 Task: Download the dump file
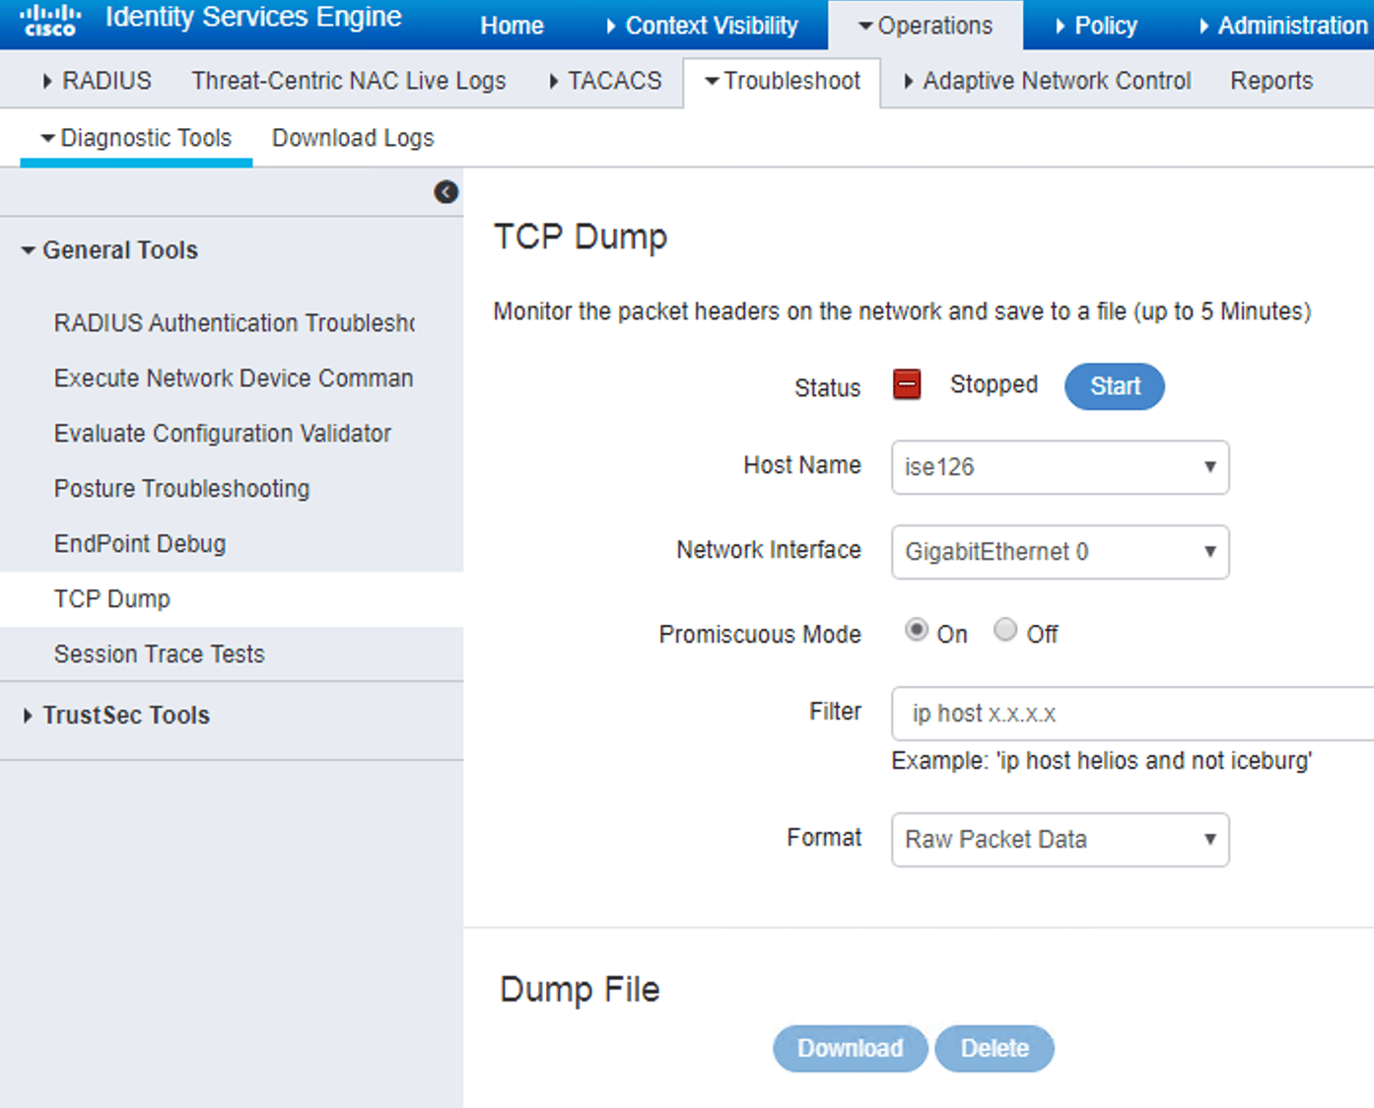click(850, 1048)
